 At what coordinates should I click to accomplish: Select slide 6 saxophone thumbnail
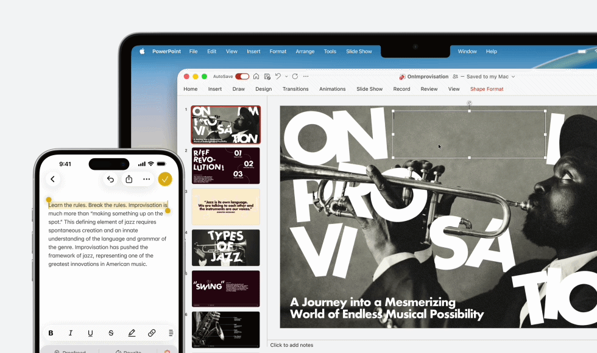pyautogui.click(x=226, y=330)
